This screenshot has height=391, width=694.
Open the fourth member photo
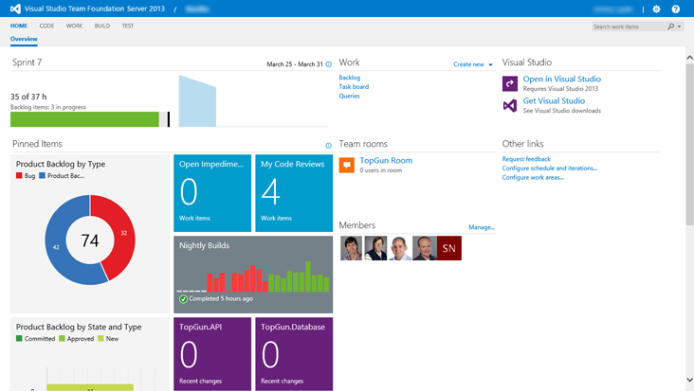pos(425,248)
